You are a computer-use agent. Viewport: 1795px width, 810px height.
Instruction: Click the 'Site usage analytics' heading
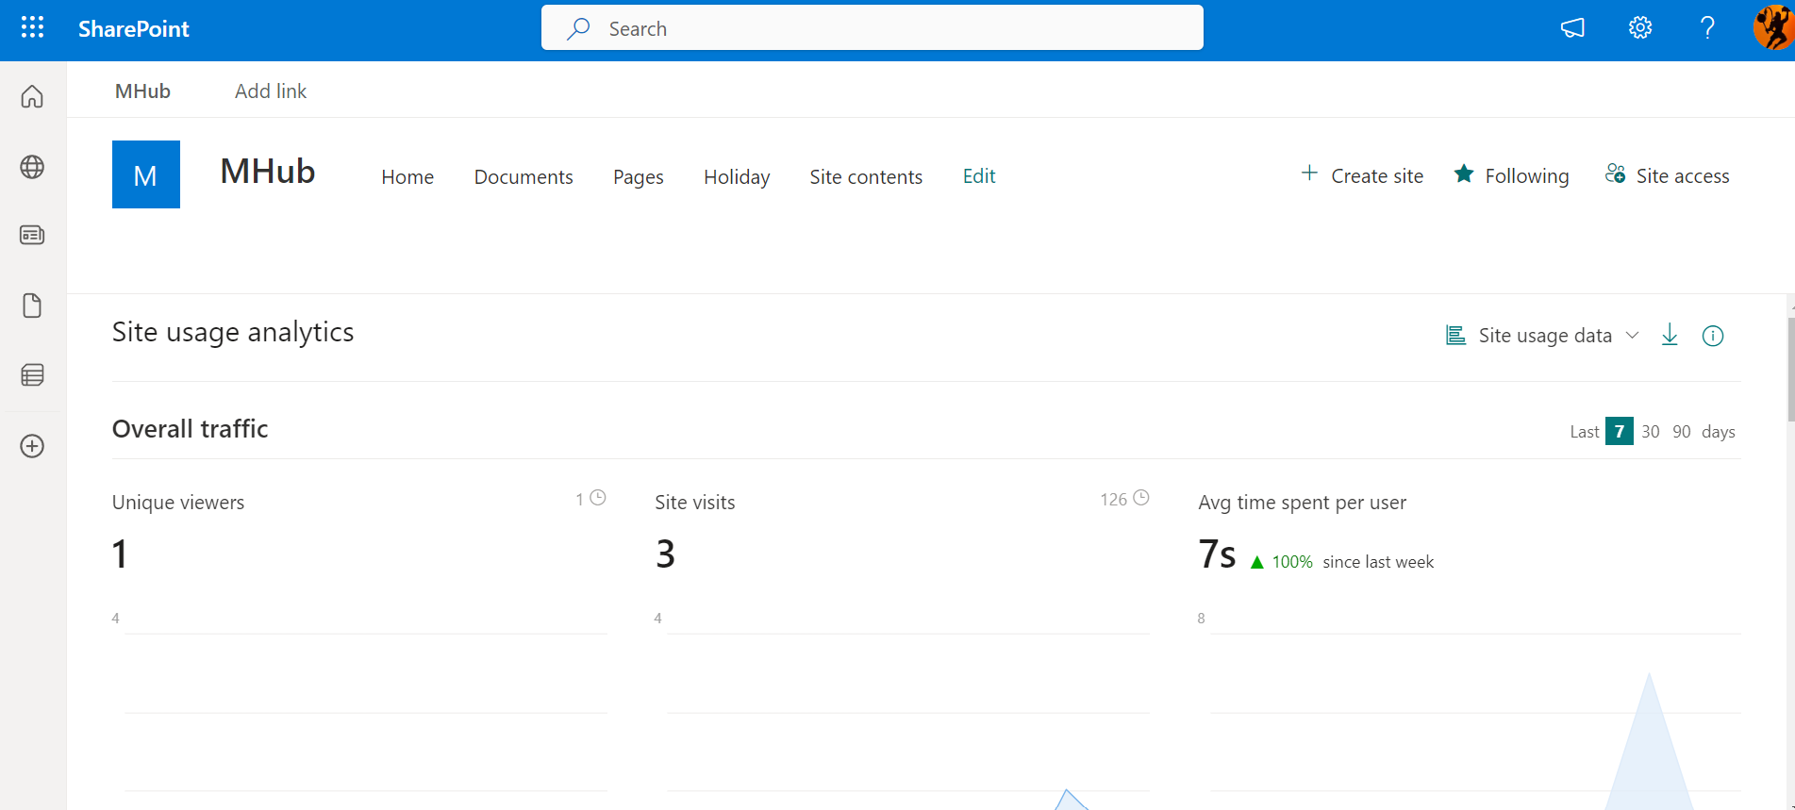click(x=233, y=332)
